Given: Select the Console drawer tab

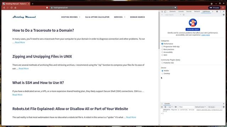Looking at the screenshot, I should [167, 104].
